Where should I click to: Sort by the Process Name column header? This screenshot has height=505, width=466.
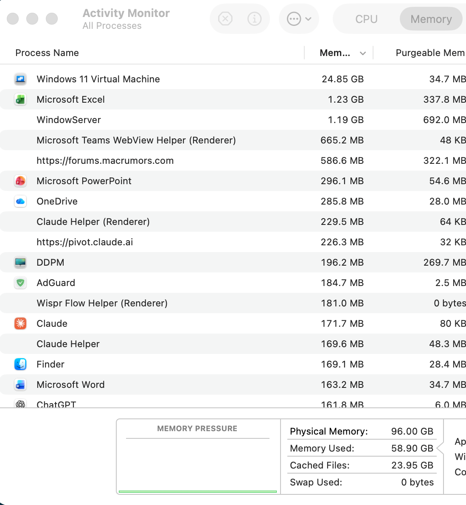point(47,53)
